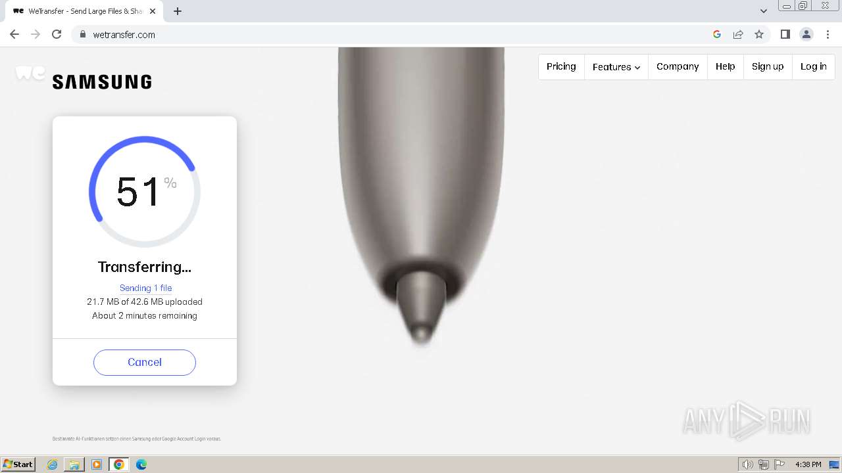Click the Google icon in address bar
Screen dimensions: 842x473
(717, 34)
